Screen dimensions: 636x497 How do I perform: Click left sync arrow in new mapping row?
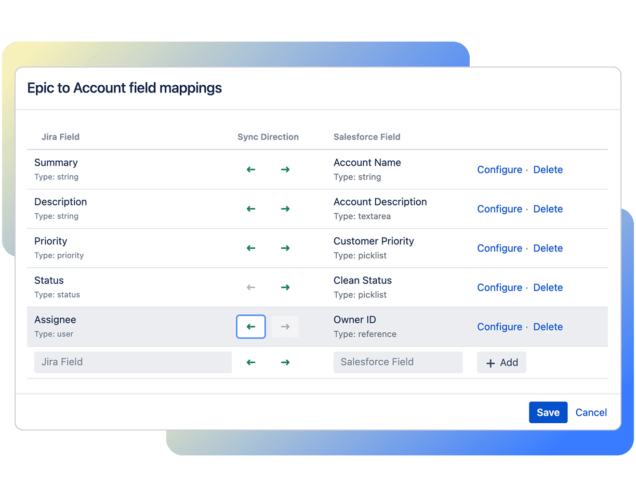tap(251, 362)
